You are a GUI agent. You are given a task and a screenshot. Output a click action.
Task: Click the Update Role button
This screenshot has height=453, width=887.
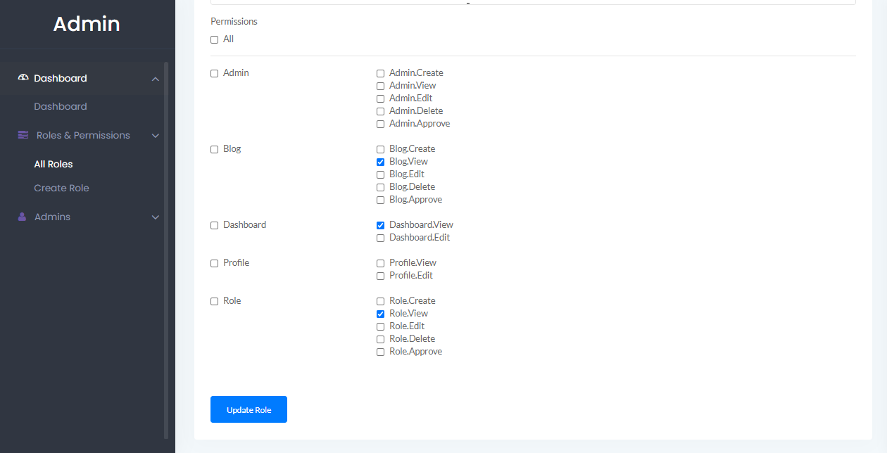pos(249,409)
